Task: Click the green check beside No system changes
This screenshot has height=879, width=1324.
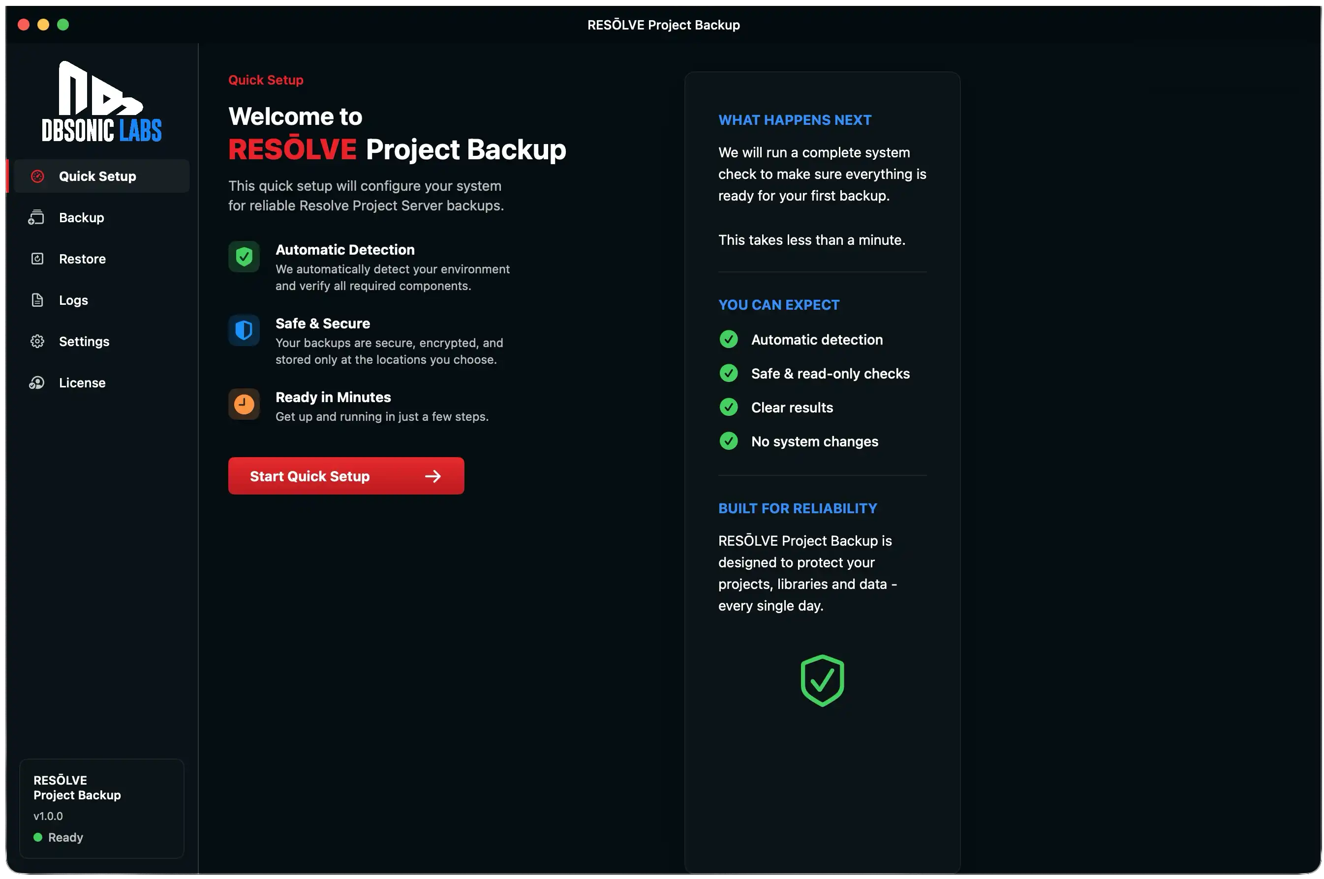Action: tap(729, 441)
